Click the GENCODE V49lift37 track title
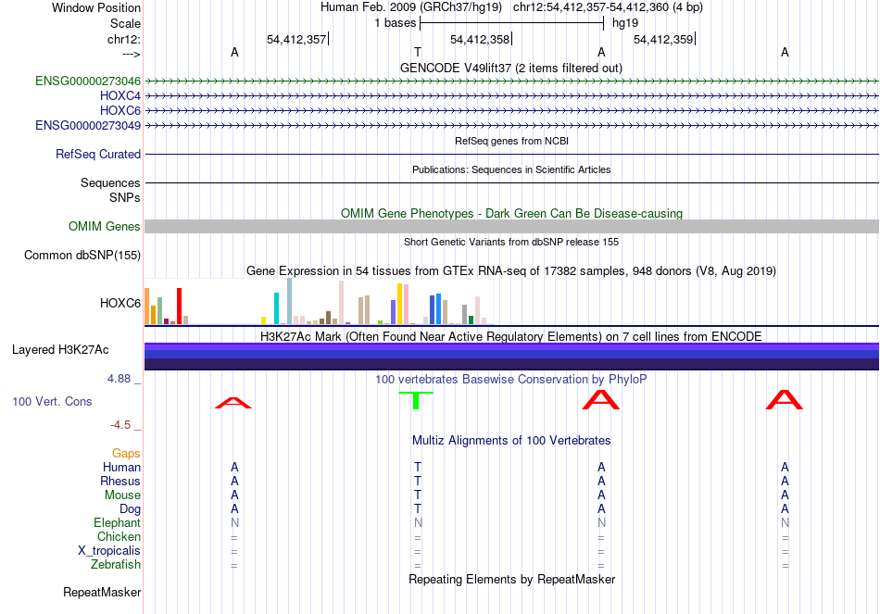 click(x=510, y=68)
